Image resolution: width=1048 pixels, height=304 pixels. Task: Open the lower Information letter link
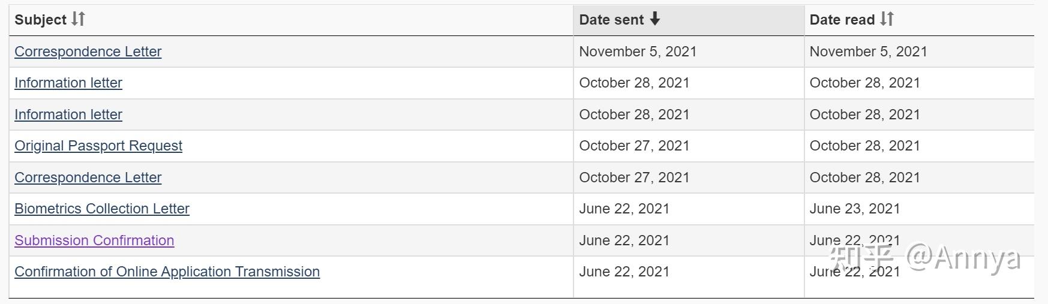coord(68,115)
